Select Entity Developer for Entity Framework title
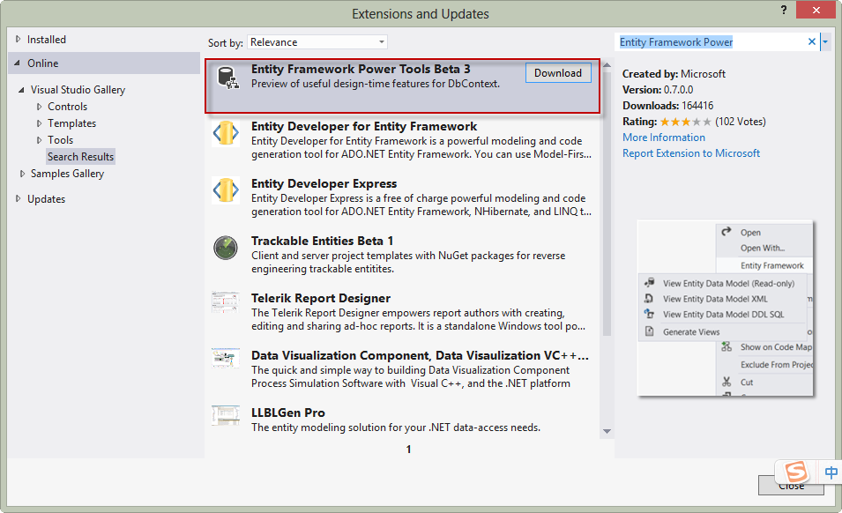Viewport: 842px width, 513px height. pos(364,126)
